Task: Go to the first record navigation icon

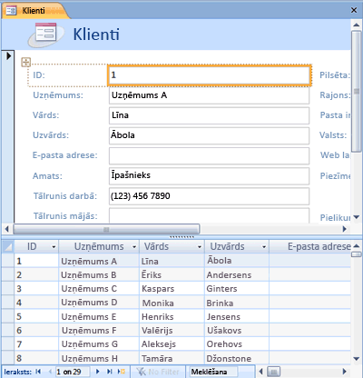Action: click(x=38, y=372)
